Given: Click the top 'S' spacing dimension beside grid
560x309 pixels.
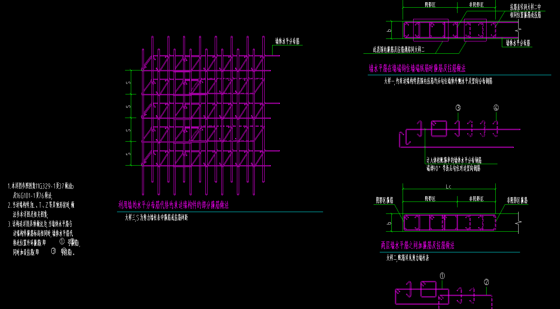Looking at the screenshot, I should [x=128, y=82].
